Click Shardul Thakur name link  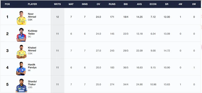pos(32,83)
